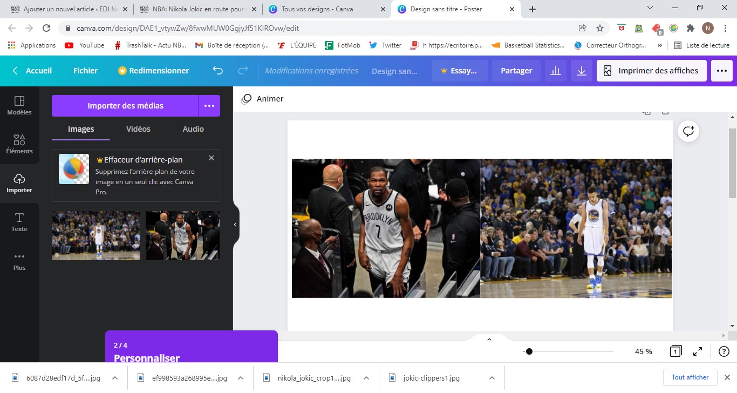
Task: Collapse the side panel with arrow handle
Action: [x=235, y=225]
